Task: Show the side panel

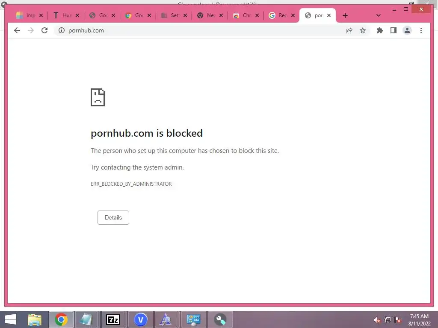Action: (394, 30)
